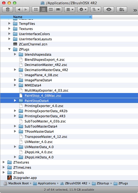Select the MMEData4 folder name

coord(33,85)
